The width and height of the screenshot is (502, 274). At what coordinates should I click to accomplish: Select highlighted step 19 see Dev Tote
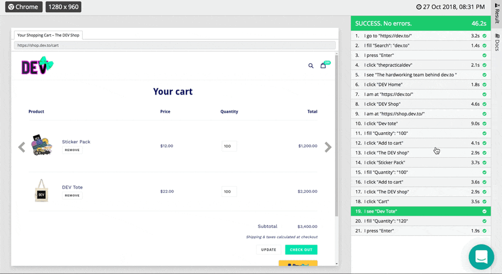(x=420, y=211)
